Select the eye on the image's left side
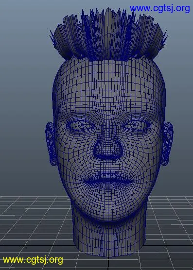This screenshot has width=193, height=270. (80, 125)
